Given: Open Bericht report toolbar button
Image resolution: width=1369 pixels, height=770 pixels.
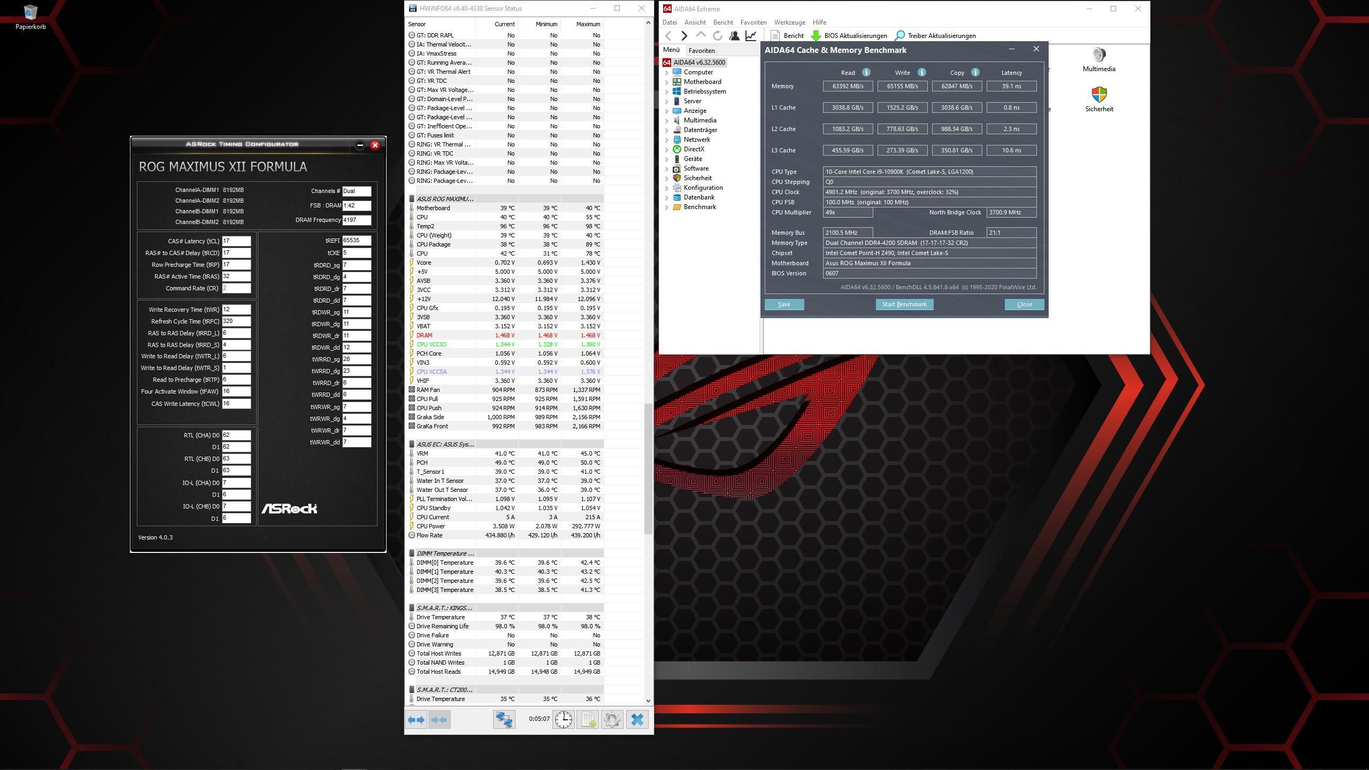Looking at the screenshot, I should (x=787, y=36).
